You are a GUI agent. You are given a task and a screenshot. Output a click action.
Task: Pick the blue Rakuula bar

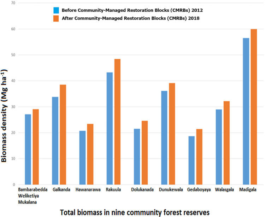click(110, 128)
